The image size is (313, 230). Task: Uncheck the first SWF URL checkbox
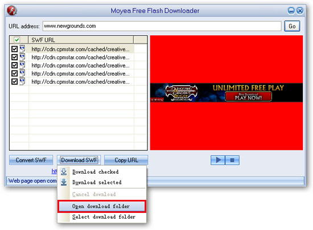coord(14,49)
